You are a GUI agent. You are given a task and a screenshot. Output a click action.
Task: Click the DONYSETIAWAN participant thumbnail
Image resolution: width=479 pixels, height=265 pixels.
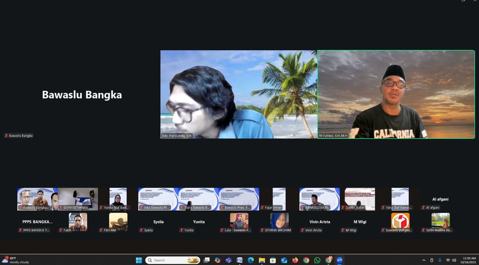point(78,199)
